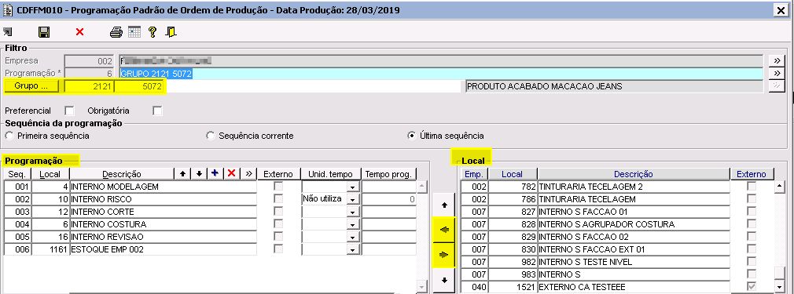Click the arrow icon at toolbar's left end

pos(7,32)
